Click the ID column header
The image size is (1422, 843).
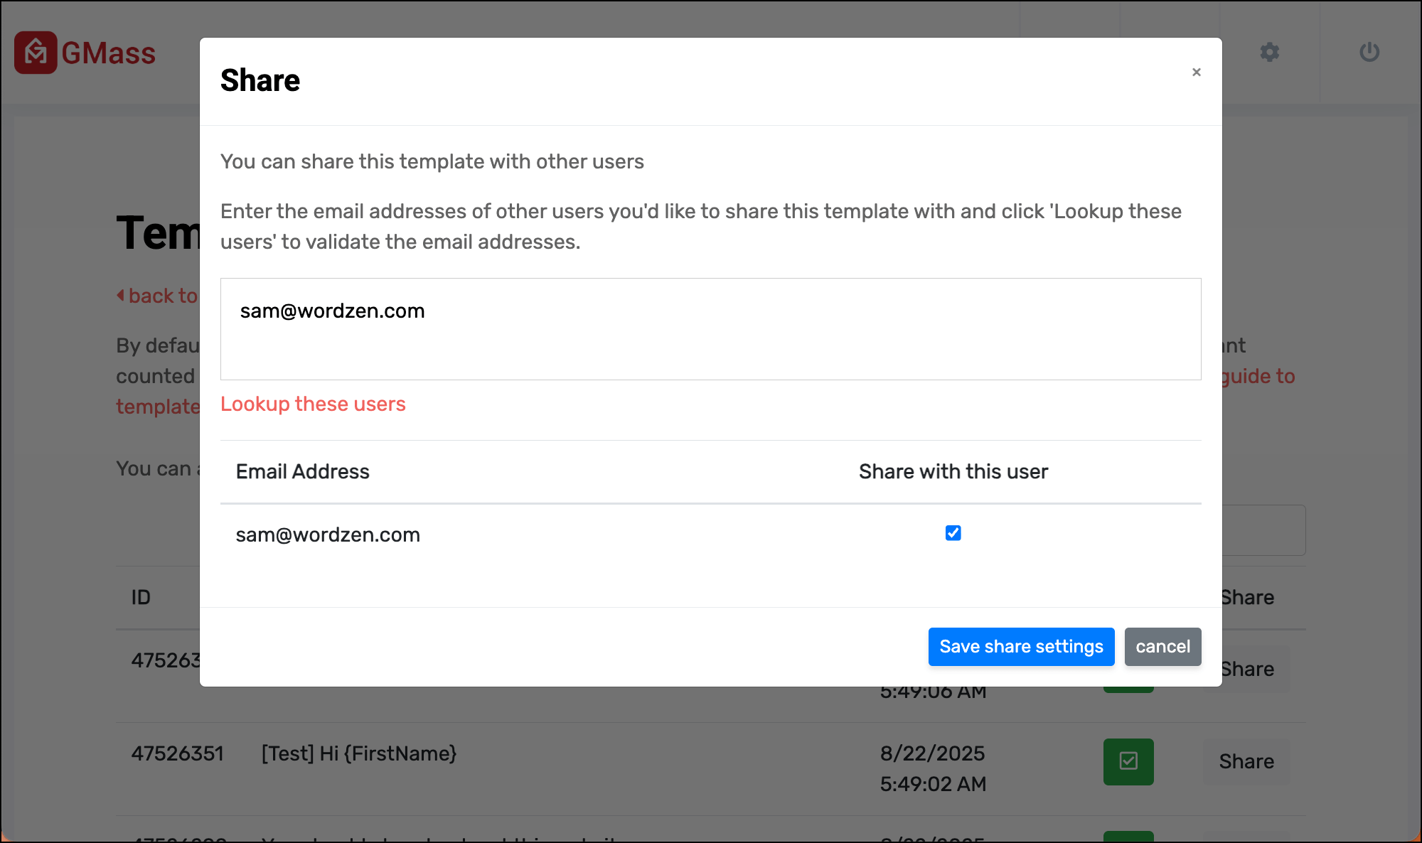[x=141, y=597]
